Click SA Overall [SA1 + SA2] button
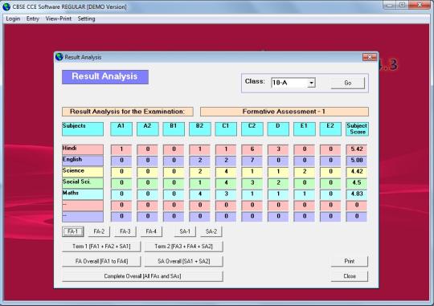 [183, 261]
